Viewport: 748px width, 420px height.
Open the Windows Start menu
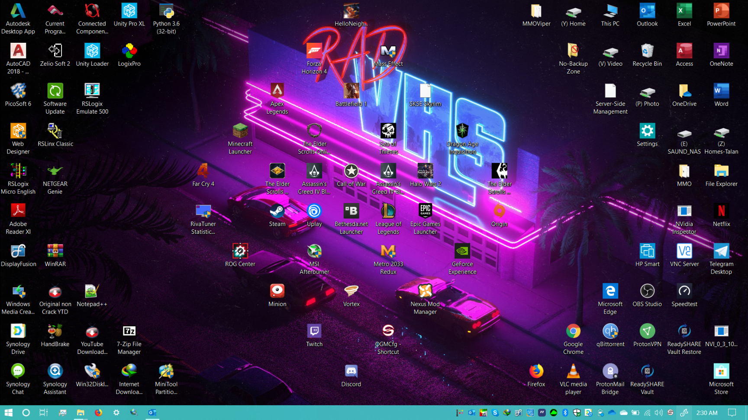coord(9,413)
